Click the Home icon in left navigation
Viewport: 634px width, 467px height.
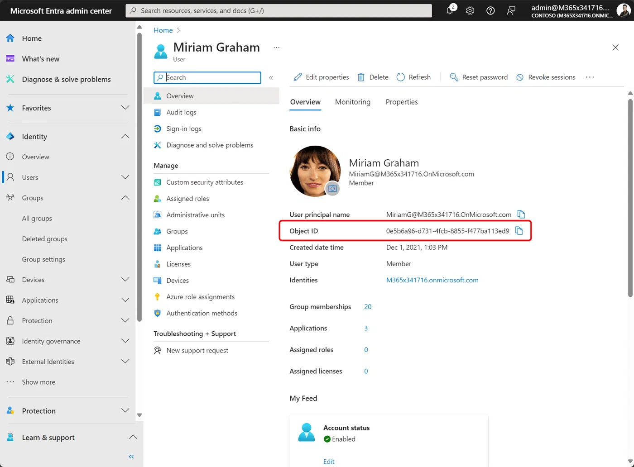[10, 38]
